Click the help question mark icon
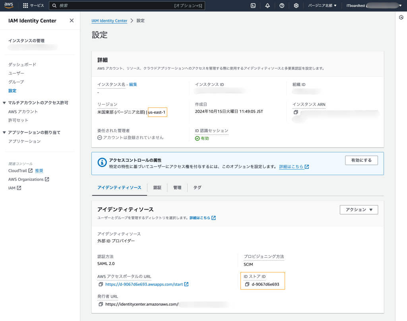The height and width of the screenshot is (321, 407). click(x=282, y=6)
